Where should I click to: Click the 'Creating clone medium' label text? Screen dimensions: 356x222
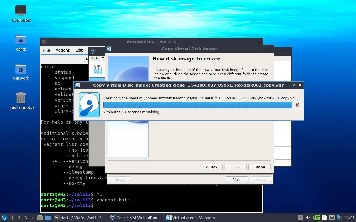pos(202,98)
